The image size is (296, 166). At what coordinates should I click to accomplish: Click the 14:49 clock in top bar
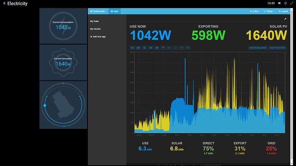click(x=271, y=3)
